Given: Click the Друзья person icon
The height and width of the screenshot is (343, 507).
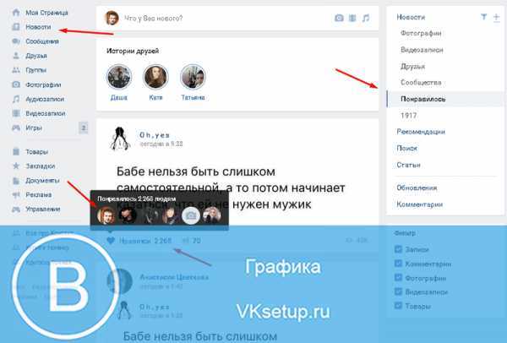Looking at the screenshot, I should (x=16, y=56).
